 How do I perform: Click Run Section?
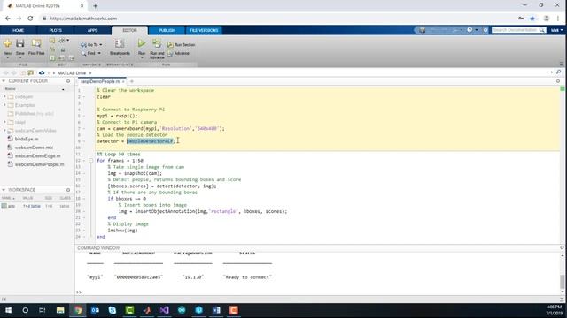point(181,45)
